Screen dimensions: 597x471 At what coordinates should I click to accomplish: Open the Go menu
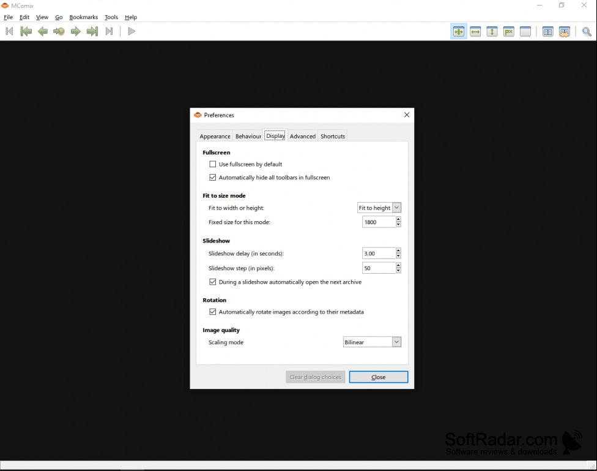click(x=59, y=17)
